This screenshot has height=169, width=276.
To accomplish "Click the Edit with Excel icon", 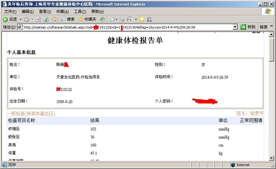I will click(x=130, y=19).
